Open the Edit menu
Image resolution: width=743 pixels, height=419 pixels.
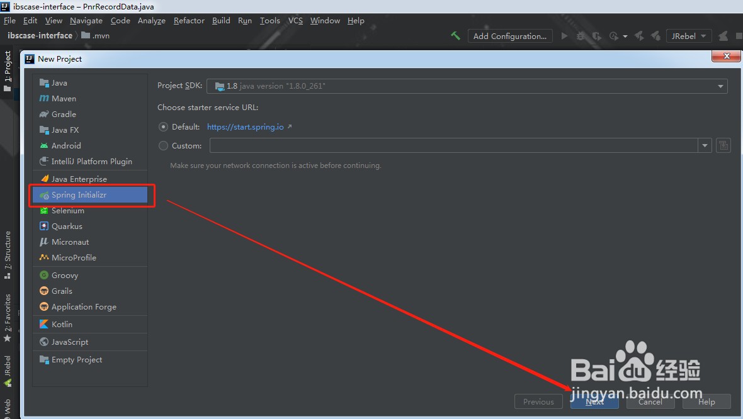tap(30, 20)
